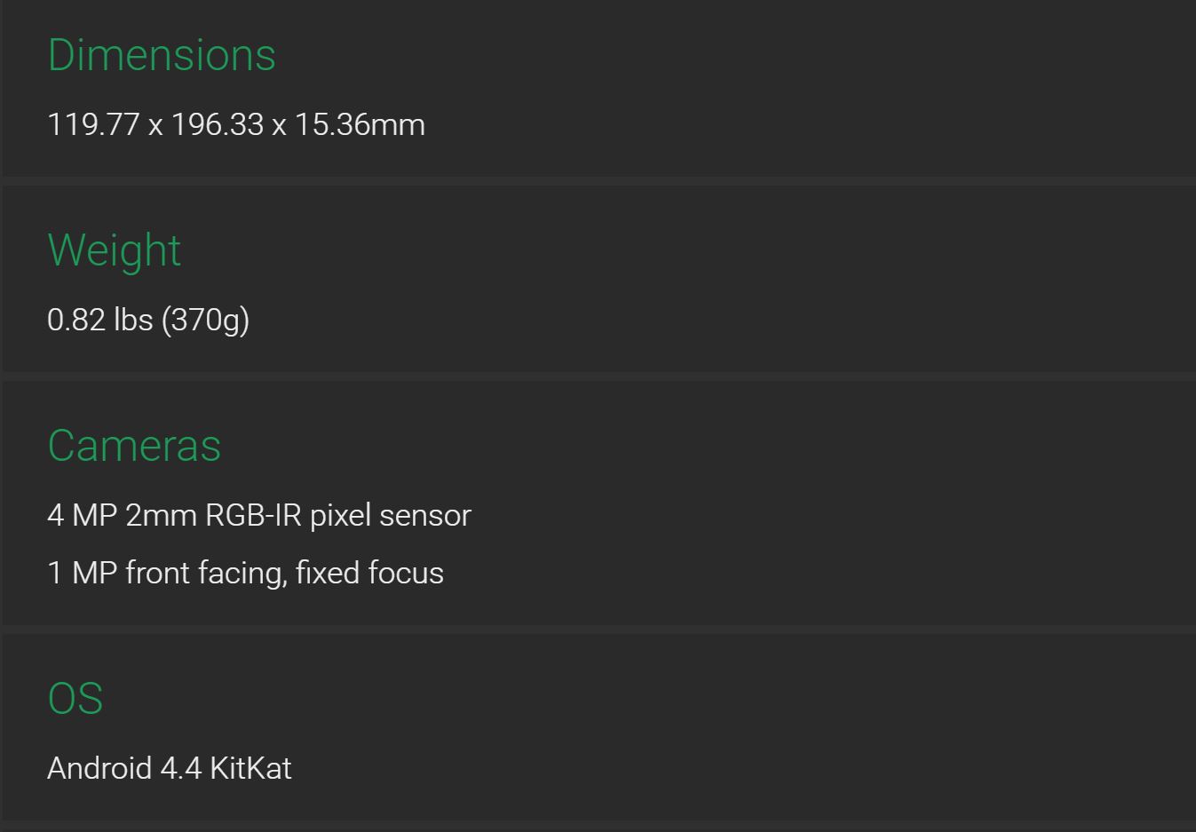Click the 196.33 value in dimensions
This screenshot has height=832, width=1196.
(218, 124)
